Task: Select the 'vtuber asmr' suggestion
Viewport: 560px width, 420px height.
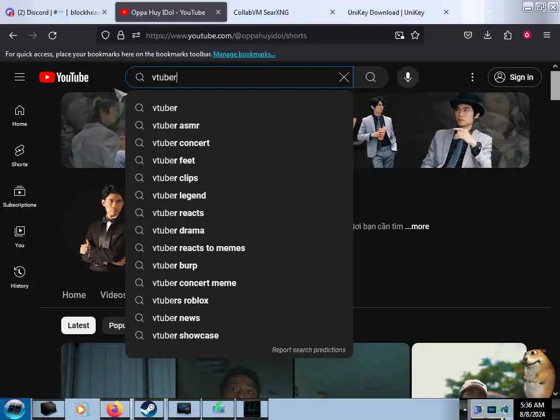Action: click(240, 125)
